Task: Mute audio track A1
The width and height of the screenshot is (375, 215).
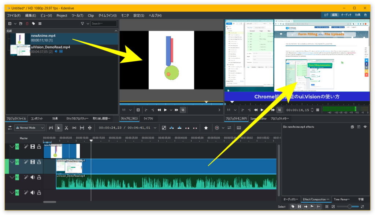Action: [33, 177]
